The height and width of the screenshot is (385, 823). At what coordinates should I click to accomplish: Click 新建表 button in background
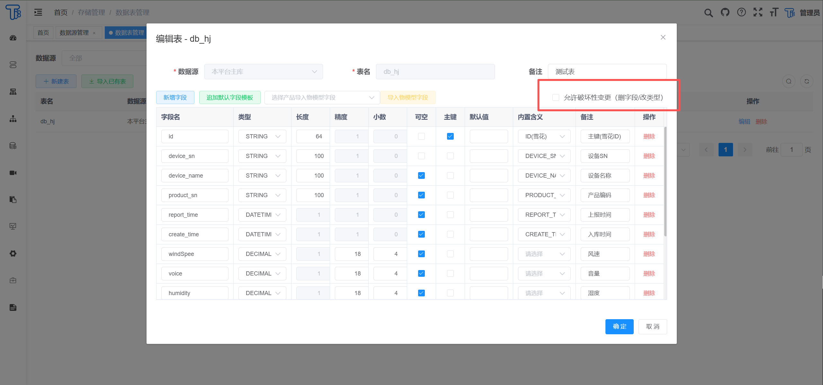point(56,81)
